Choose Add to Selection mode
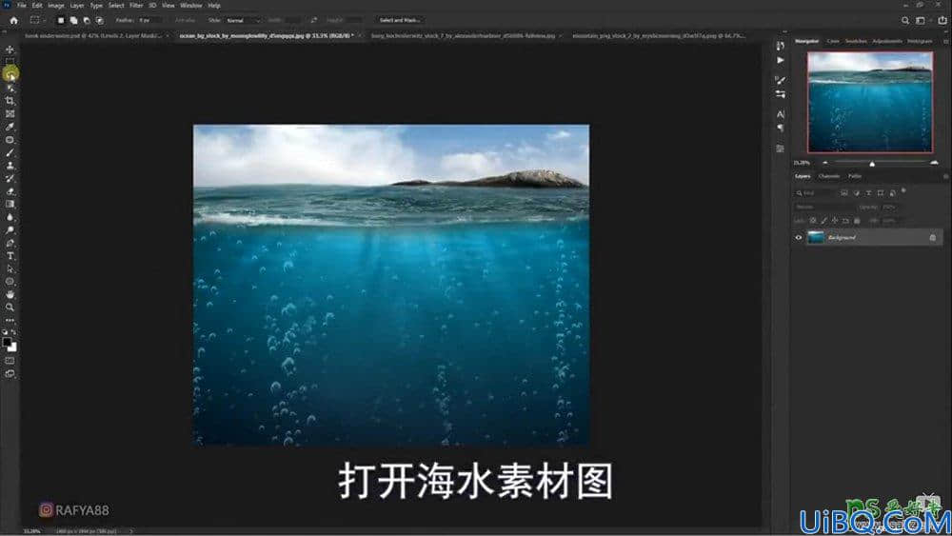This screenshot has width=952, height=536. (73, 20)
